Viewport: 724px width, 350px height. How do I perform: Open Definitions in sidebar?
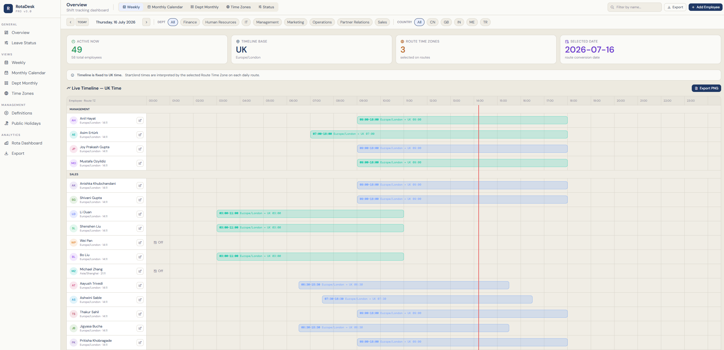(x=30, y=113)
